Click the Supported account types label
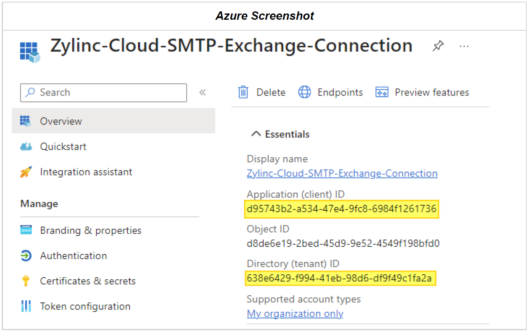 (304, 299)
